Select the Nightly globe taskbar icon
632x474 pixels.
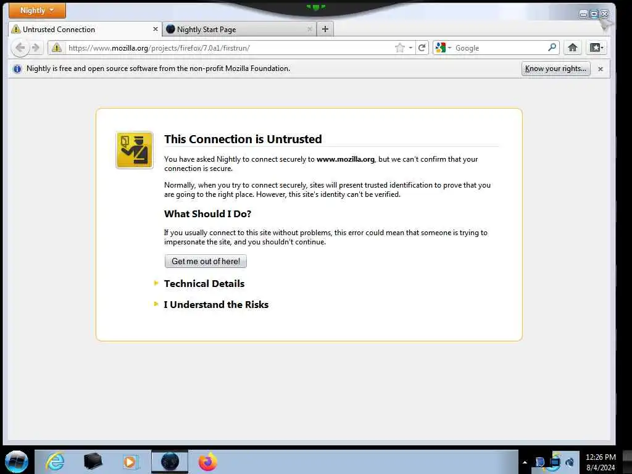coord(170,462)
